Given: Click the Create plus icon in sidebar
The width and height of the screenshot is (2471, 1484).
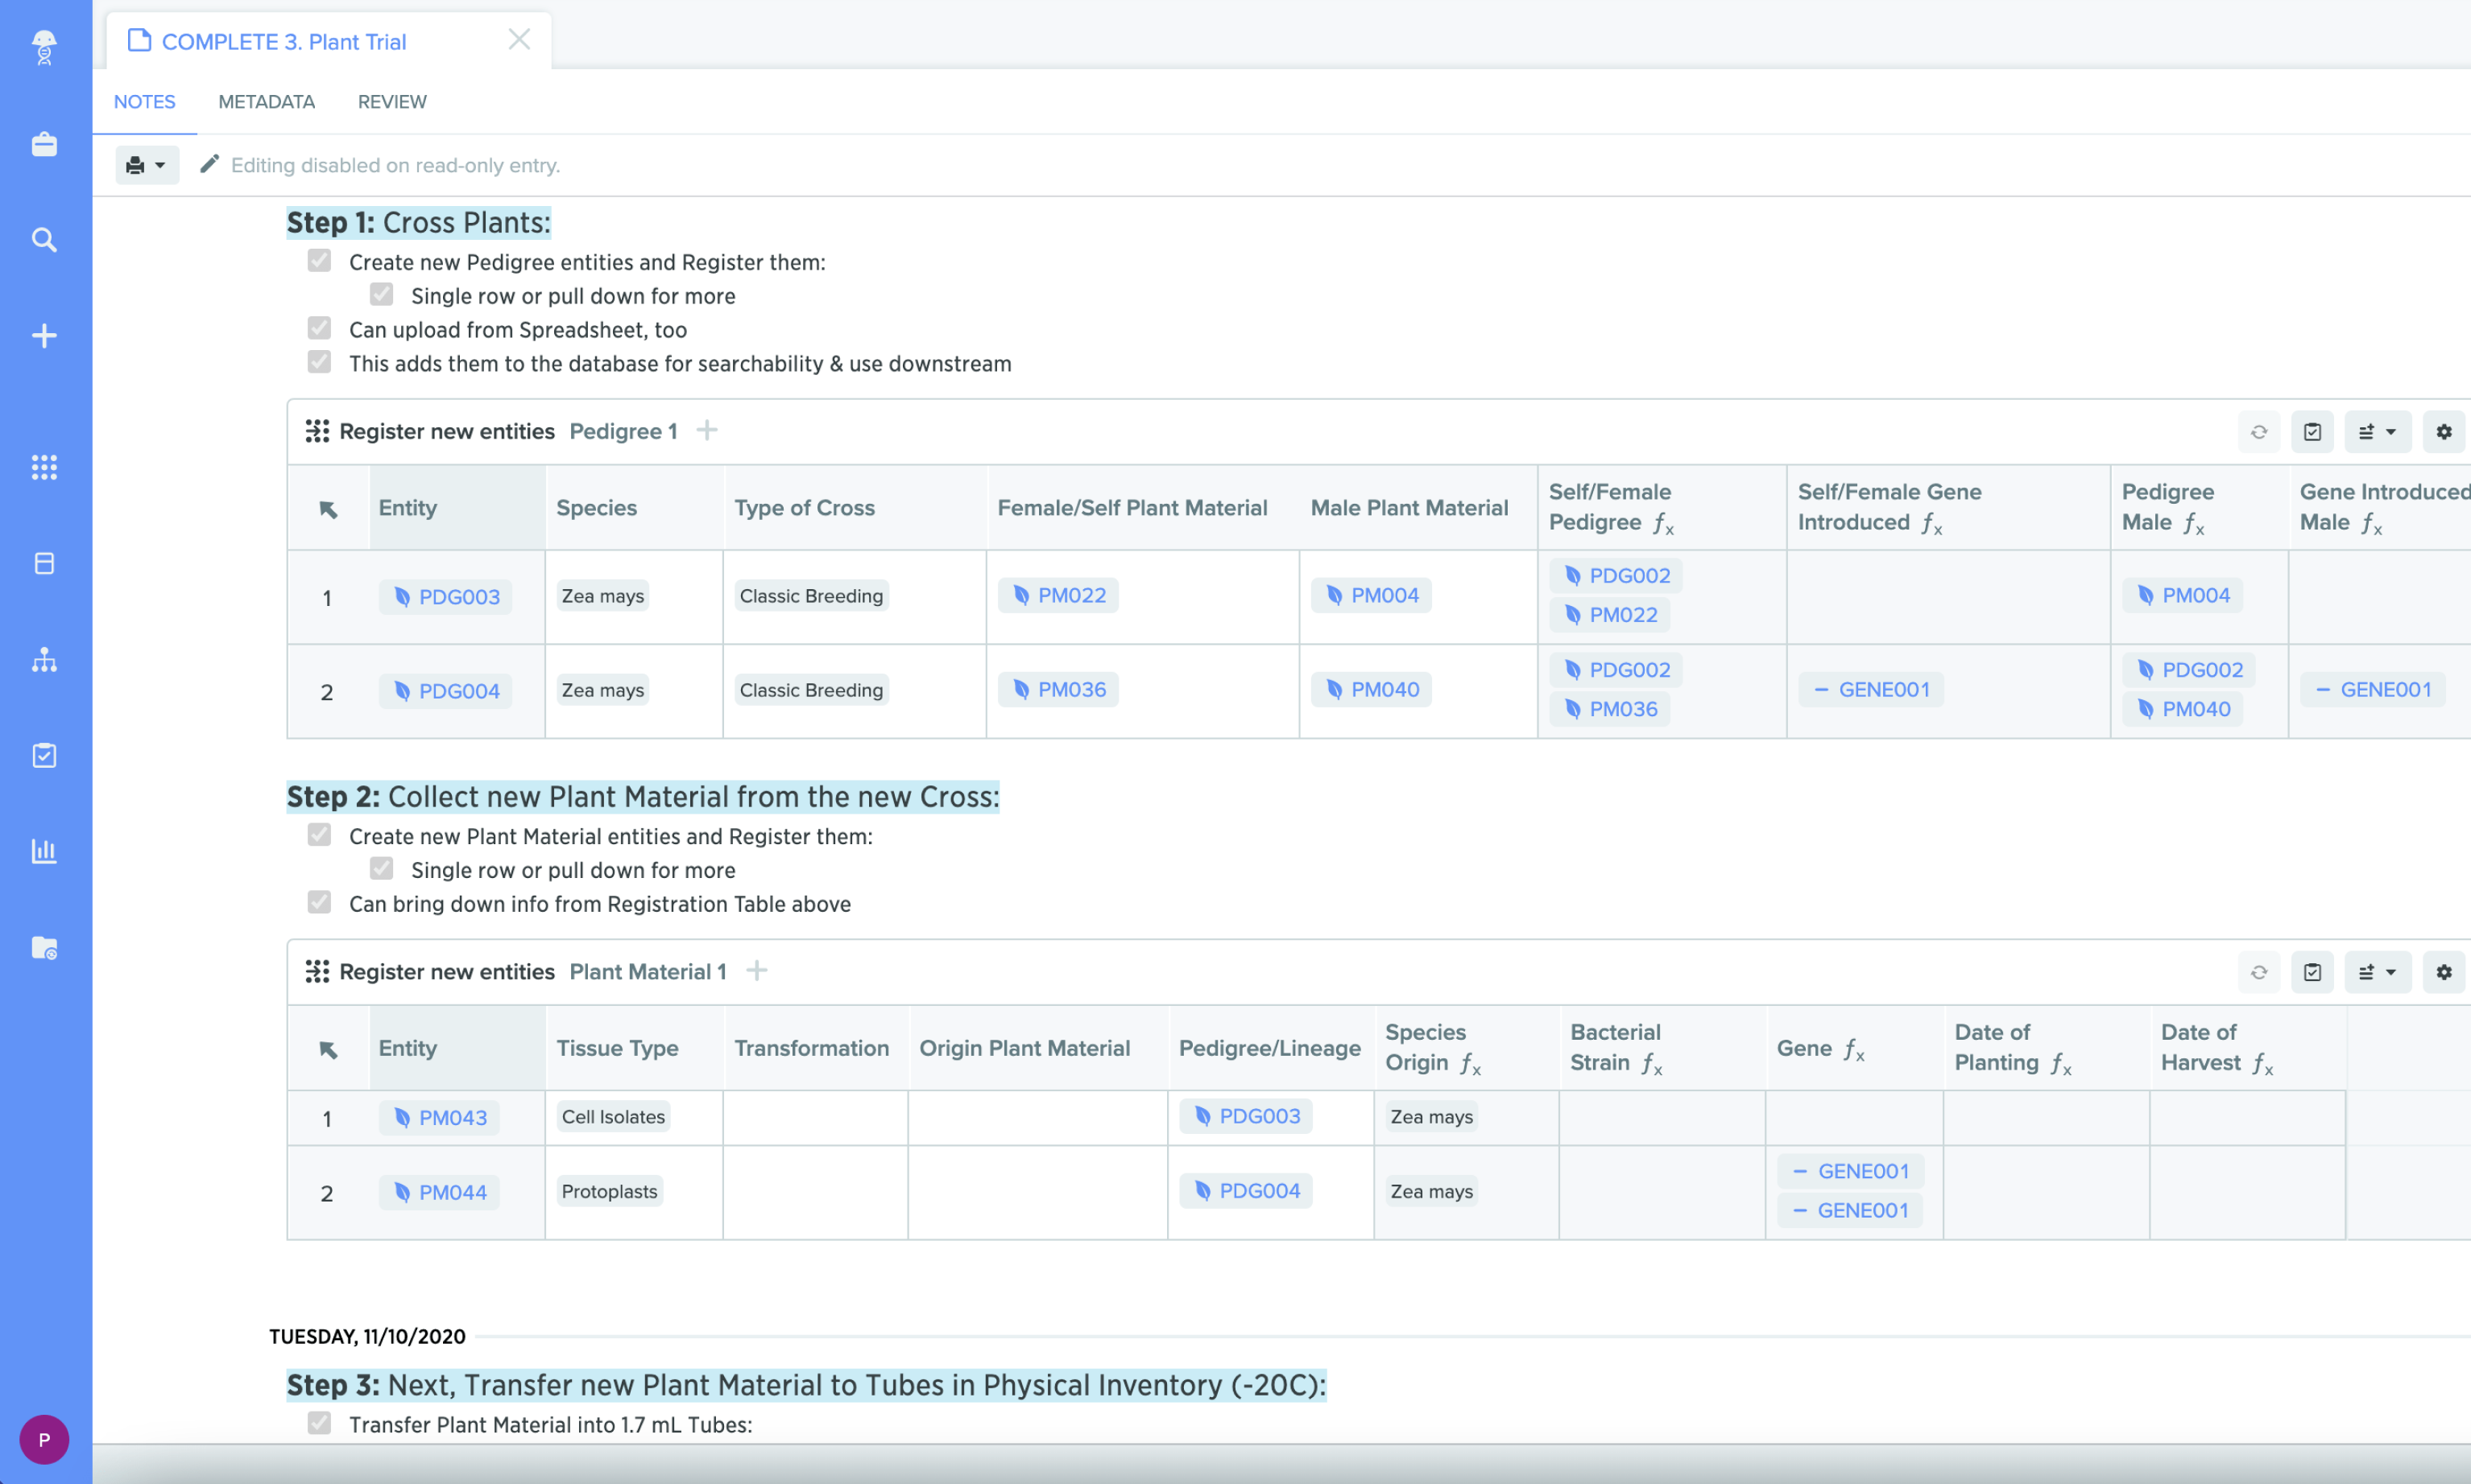Looking at the screenshot, I should [44, 336].
